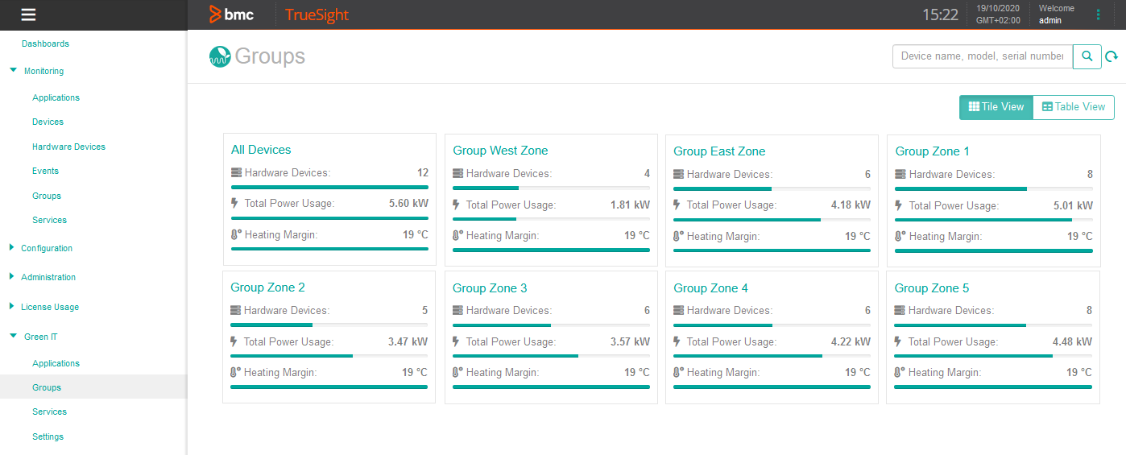This screenshot has height=455, width=1126.
Task: Expand the Configuration section
Action: [12, 247]
